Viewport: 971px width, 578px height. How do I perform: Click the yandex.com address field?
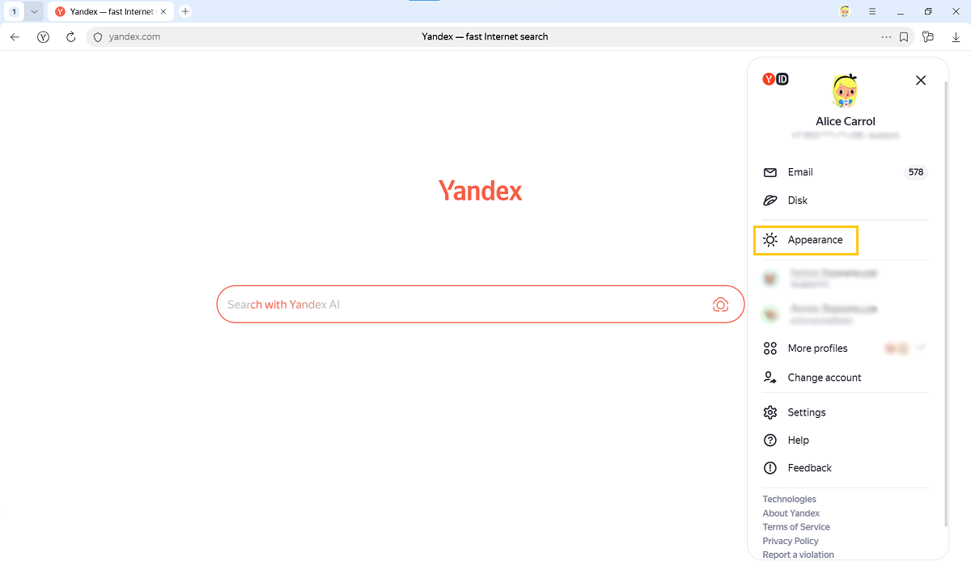pos(134,36)
